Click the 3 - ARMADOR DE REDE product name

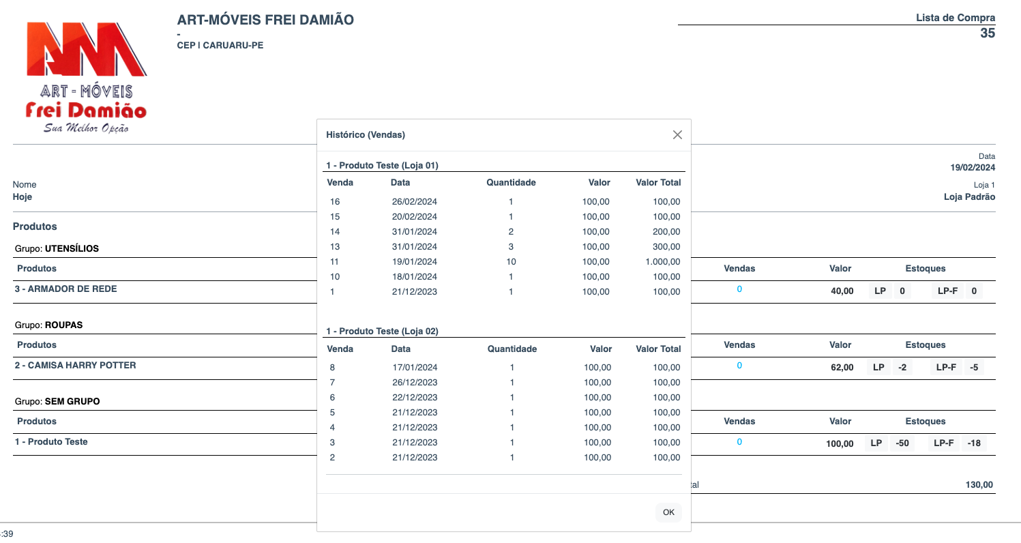[66, 289]
